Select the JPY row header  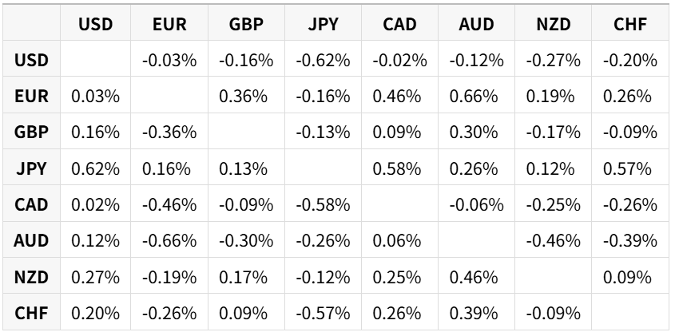click(x=31, y=168)
